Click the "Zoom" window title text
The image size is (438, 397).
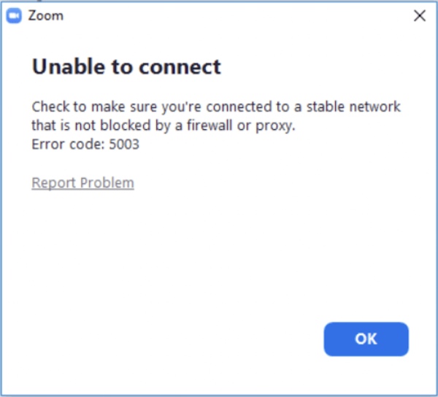pos(45,16)
